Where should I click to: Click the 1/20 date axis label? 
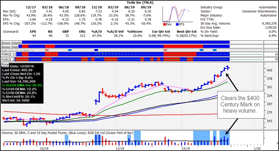(x=257, y=149)
